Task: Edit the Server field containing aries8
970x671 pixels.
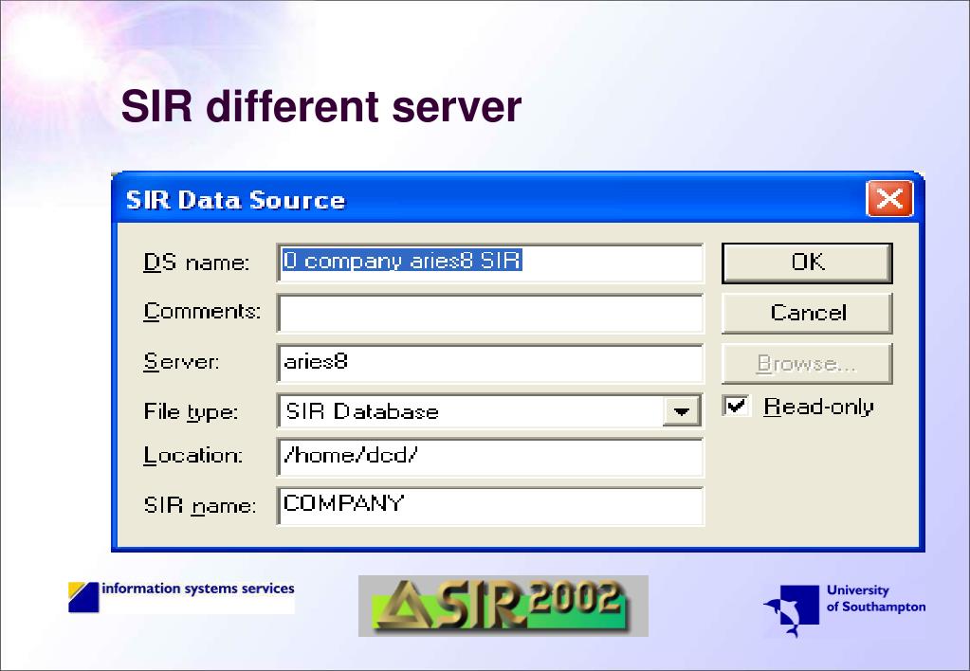Action: [490, 363]
